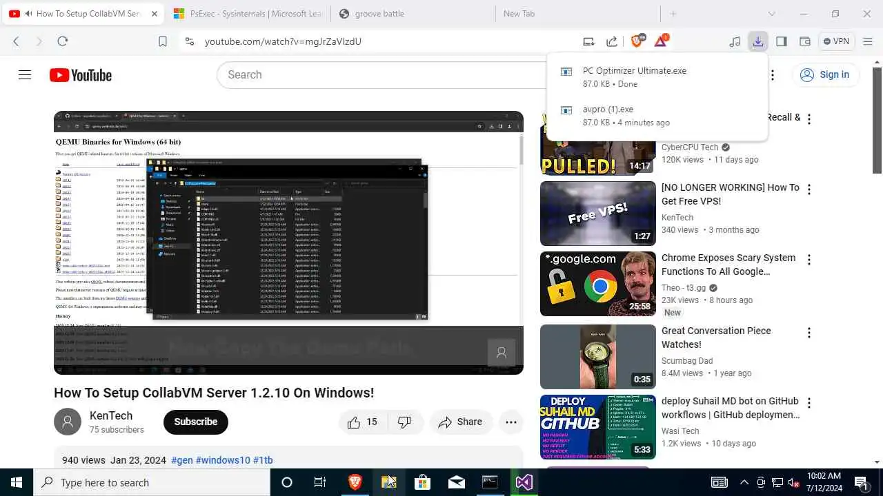The width and height of the screenshot is (883, 496).
Task: Switch to the New Tab tab
Action: click(577, 14)
